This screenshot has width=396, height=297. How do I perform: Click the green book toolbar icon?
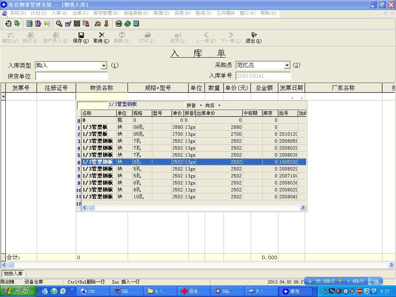click(127, 24)
